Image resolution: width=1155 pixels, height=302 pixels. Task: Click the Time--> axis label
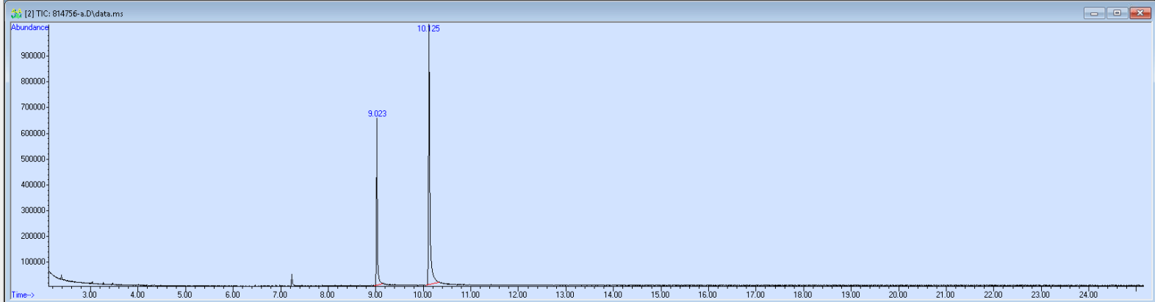pos(23,295)
